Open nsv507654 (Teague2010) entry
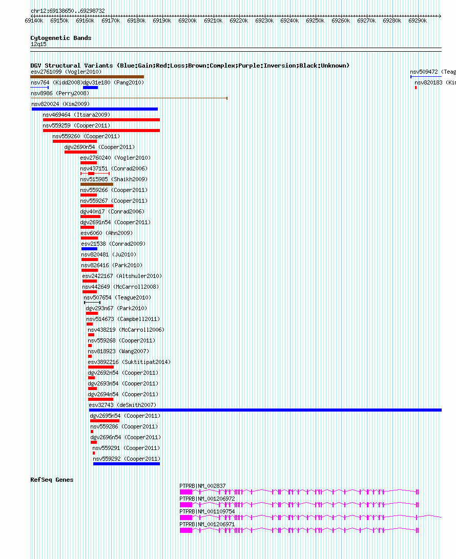456x559 pixels. [x=117, y=297]
